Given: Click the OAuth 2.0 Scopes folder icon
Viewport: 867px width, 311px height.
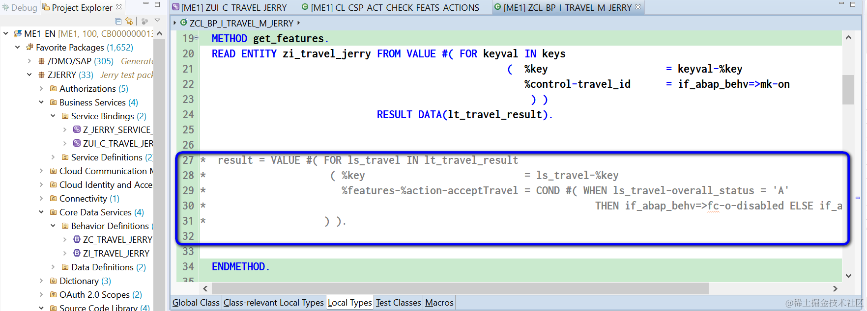Looking at the screenshot, I should (x=53, y=295).
